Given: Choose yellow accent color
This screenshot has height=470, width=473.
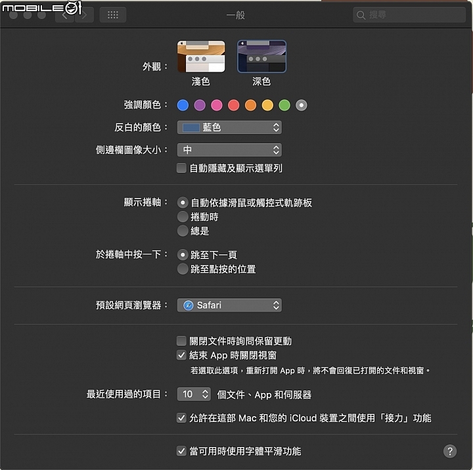Looking at the screenshot, I should (267, 105).
